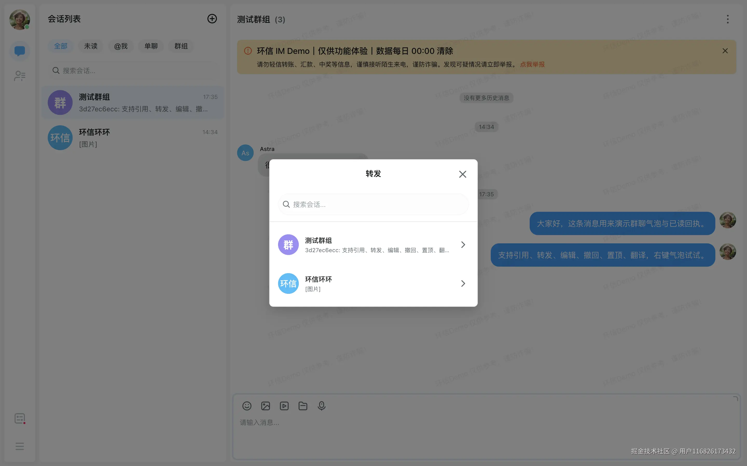This screenshot has height=466, width=747.
Task: Switch to the 群组 filter tab
Action: coord(181,46)
